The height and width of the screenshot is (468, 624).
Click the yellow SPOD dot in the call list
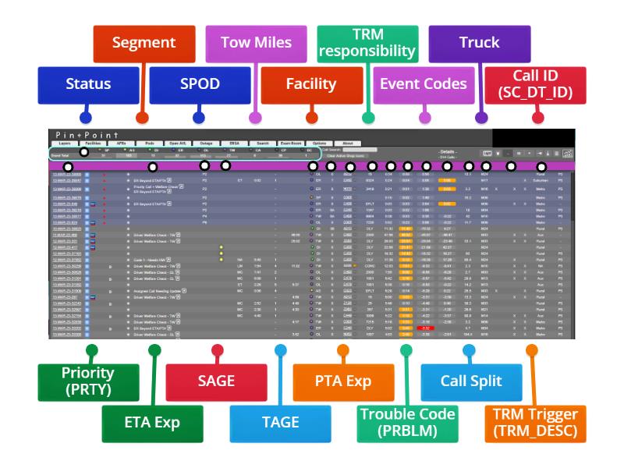[221, 247]
